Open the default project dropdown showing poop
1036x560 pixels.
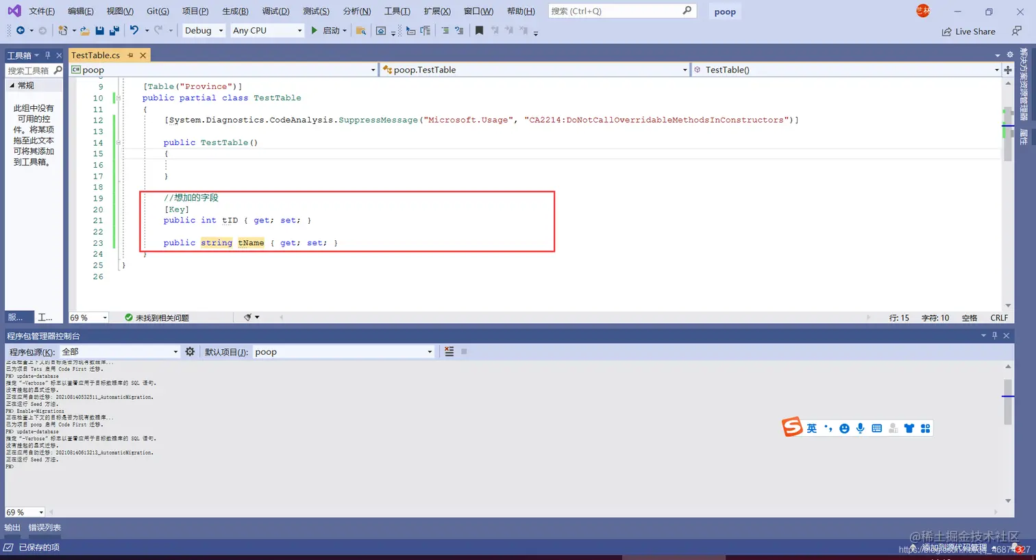point(343,352)
